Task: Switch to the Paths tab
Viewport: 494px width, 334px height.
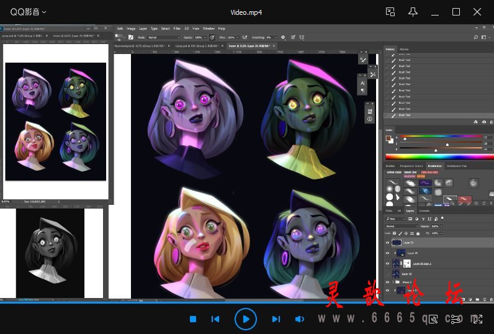Action: pos(389,211)
